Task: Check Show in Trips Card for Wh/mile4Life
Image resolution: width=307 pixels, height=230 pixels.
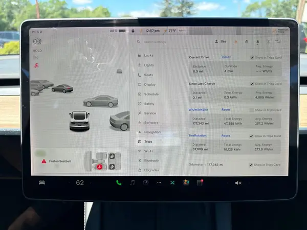Action: coord(251,110)
